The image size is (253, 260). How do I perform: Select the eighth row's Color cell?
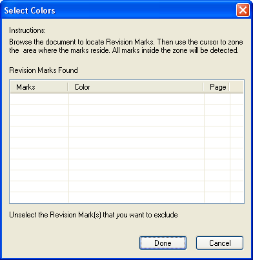pyautogui.click(x=136, y=175)
